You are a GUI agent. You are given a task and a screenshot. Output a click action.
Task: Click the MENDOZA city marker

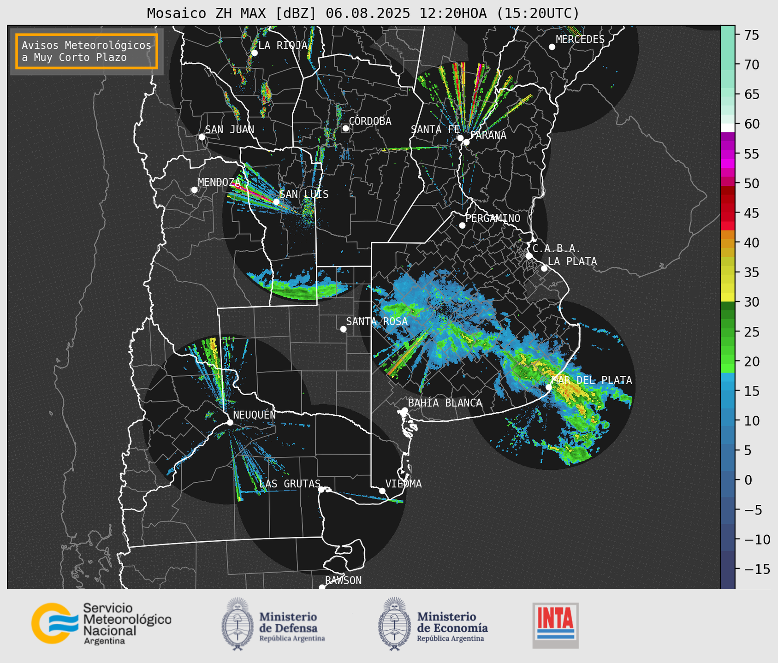194,190
